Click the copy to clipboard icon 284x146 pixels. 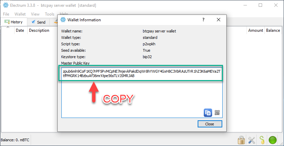point(208,113)
